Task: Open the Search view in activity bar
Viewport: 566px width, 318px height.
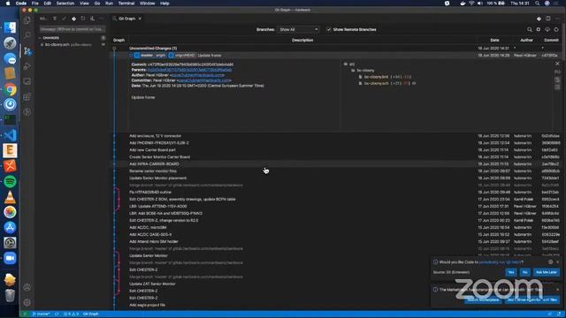Action: point(27,35)
